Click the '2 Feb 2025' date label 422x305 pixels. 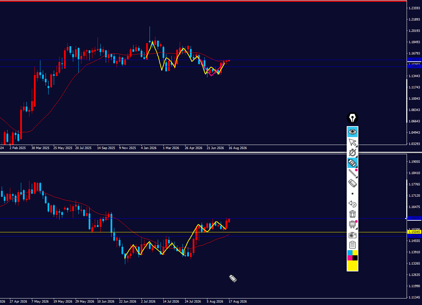pos(18,148)
